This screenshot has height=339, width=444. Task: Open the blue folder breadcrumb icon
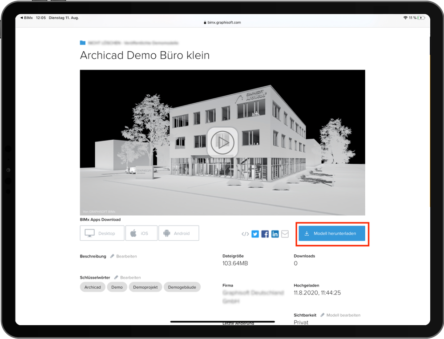(83, 43)
